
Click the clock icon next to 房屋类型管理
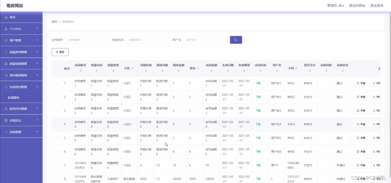coord(6,52)
